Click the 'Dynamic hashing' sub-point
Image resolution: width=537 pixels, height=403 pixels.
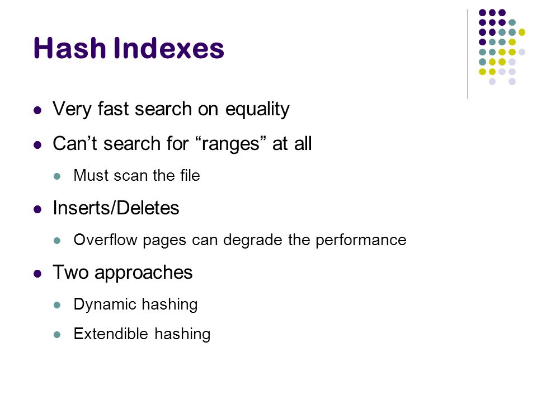[135, 304]
